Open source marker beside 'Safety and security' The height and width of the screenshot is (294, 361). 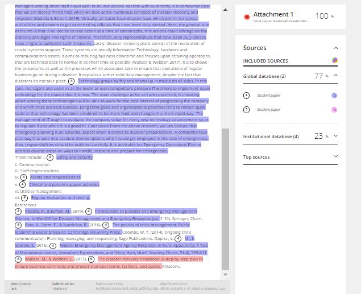point(50,158)
